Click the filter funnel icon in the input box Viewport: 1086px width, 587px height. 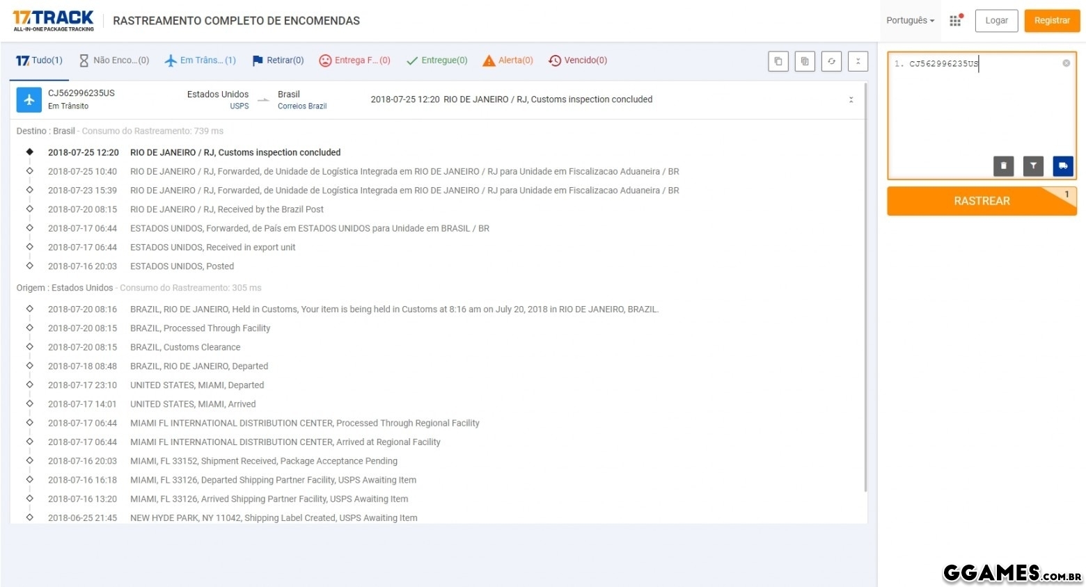1033,166
